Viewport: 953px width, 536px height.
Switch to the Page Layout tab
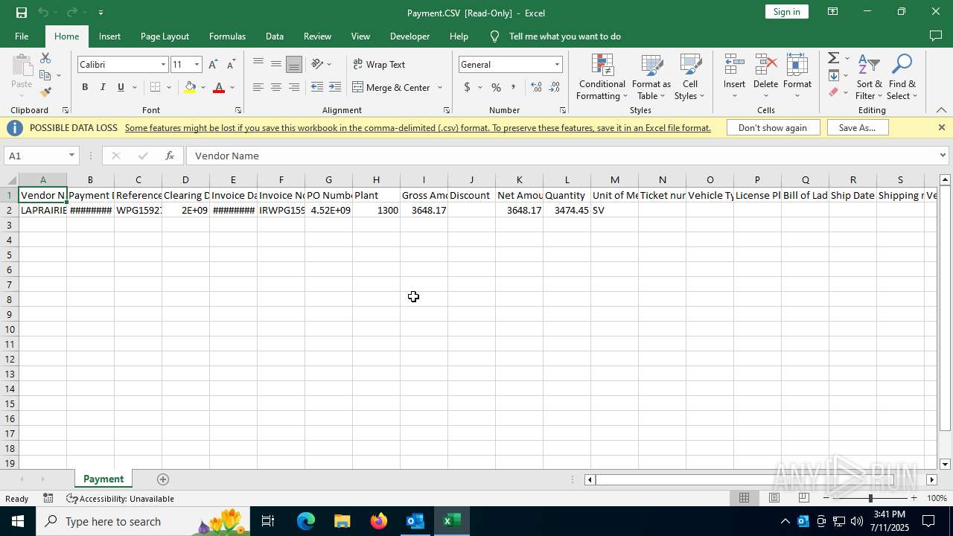pyautogui.click(x=165, y=36)
